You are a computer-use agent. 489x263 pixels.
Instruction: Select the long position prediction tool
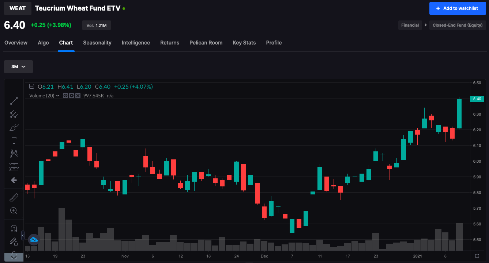click(14, 167)
